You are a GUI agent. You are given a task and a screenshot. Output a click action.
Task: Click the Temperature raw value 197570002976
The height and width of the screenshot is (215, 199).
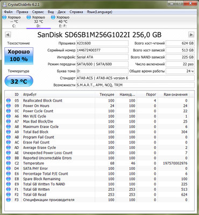(175, 163)
